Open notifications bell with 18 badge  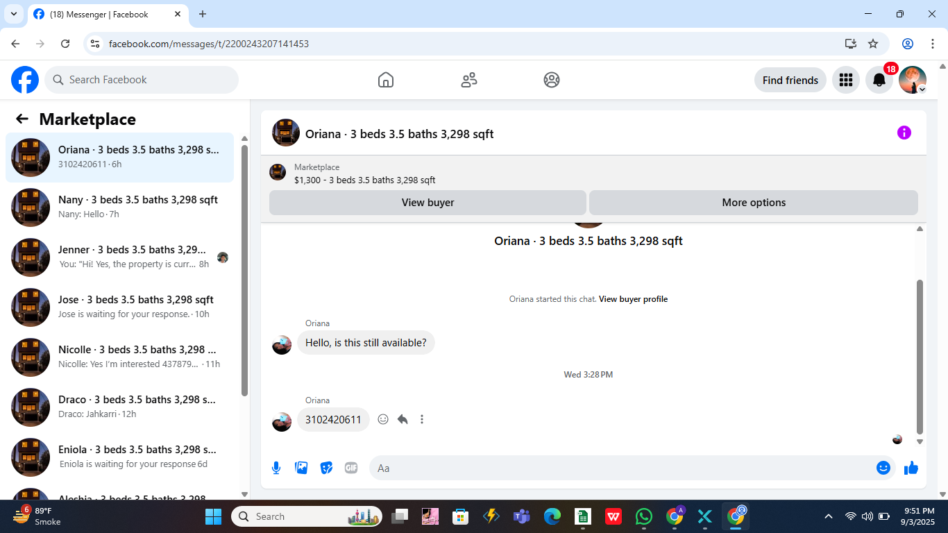click(879, 80)
